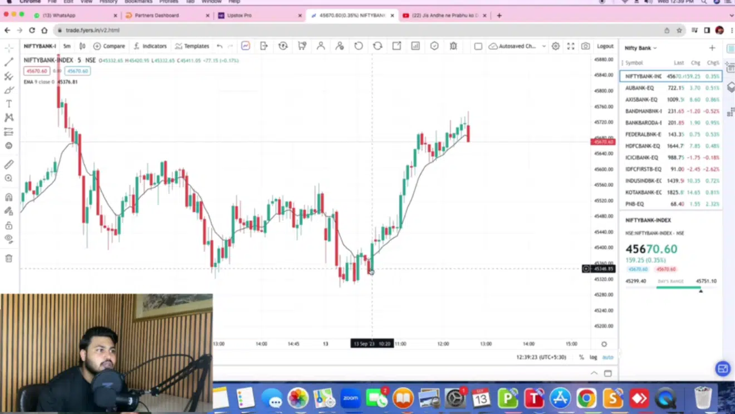Add symbol to watchlist with plus
Image resolution: width=735 pixels, height=414 pixels.
tap(712, 48)
